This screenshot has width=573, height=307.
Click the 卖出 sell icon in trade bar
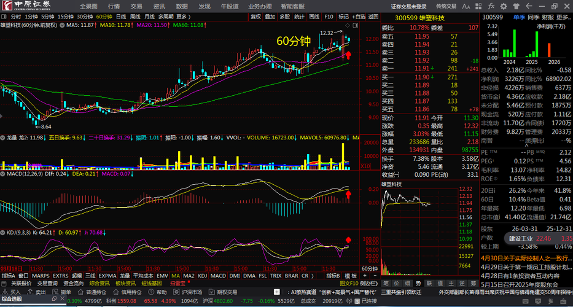30,292
